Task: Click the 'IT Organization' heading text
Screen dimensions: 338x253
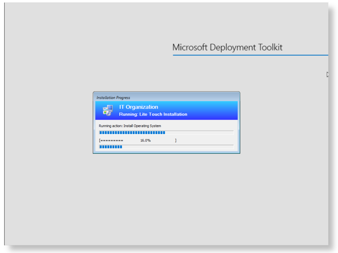Action: [x=139, y=107]
